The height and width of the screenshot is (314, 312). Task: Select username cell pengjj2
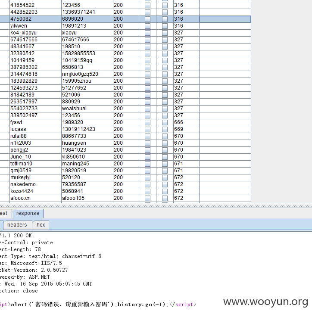point(35,150)
